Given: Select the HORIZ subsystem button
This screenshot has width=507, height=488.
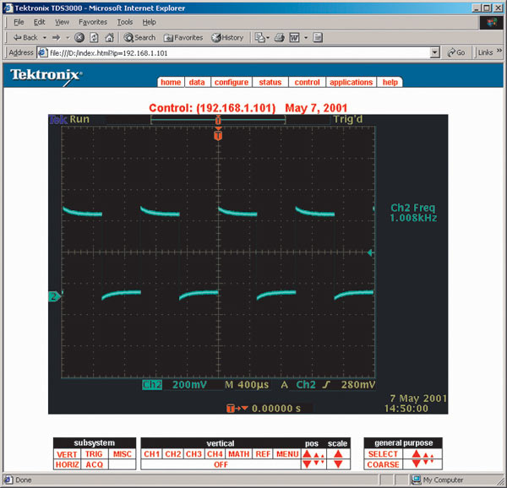Looking at the screenshot, I should coord(67,464).
